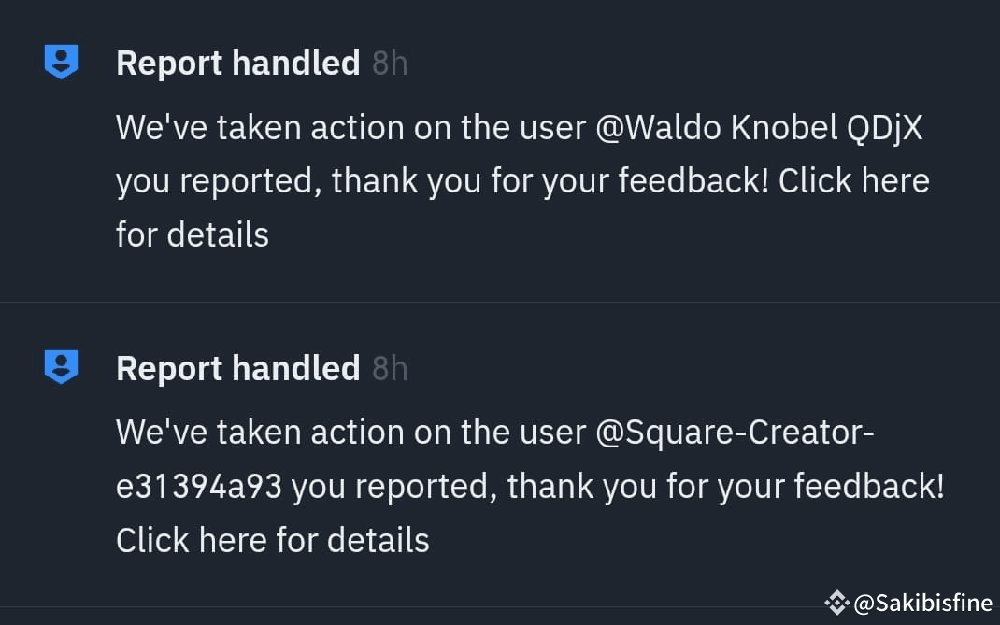Click "thank you for your feedback!" in the first message
This screenshot has height=625, width=1000.
click(550, 180)
